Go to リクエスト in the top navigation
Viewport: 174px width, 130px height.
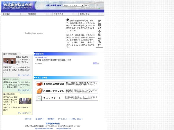pos(58,14)
